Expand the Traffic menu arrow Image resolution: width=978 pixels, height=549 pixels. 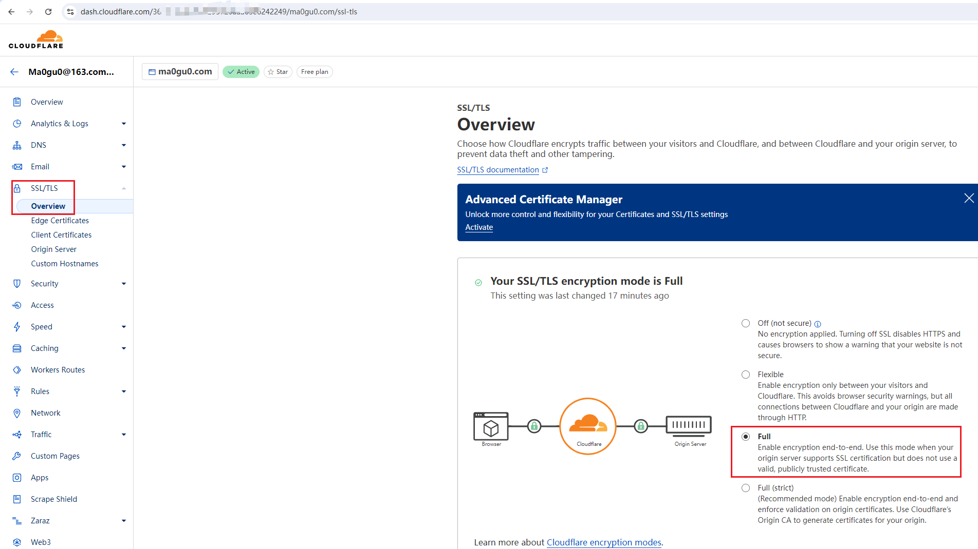[x=124, y=435]
